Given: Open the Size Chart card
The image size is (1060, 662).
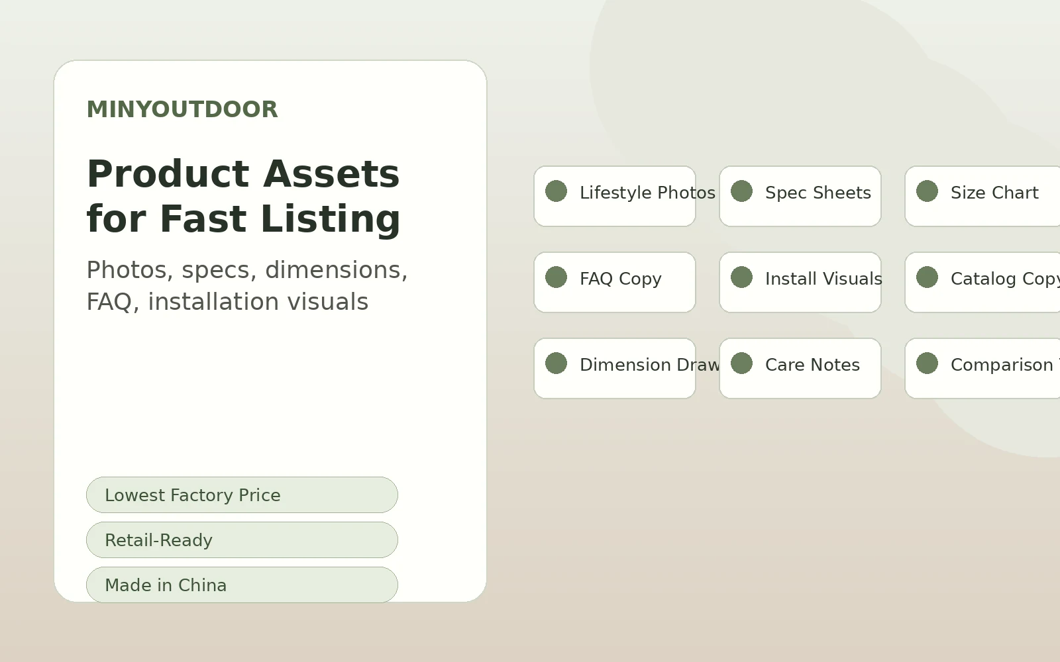Looking at the screenshot, I should [x=983, y=197].
